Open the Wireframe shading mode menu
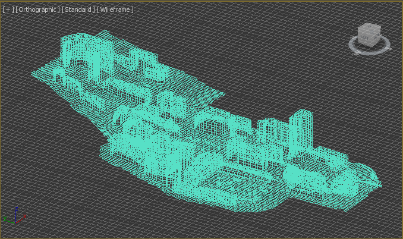The image size is (403, 239). coord(115,10)
